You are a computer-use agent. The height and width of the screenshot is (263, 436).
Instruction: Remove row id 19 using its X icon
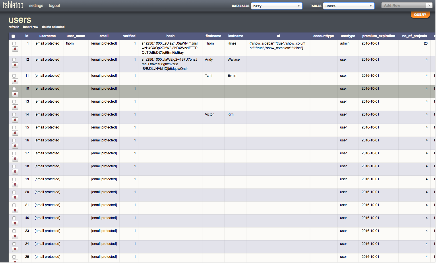coord(15,185)
